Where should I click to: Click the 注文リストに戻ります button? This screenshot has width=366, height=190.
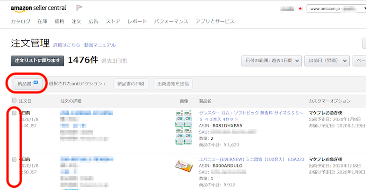(x=37, y=61)
